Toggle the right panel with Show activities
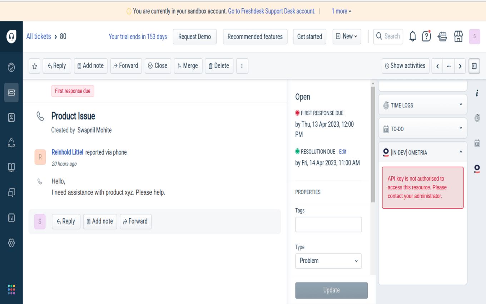This screenshot has width=486, height=304. pyautogui.click(x=405, y=66)
